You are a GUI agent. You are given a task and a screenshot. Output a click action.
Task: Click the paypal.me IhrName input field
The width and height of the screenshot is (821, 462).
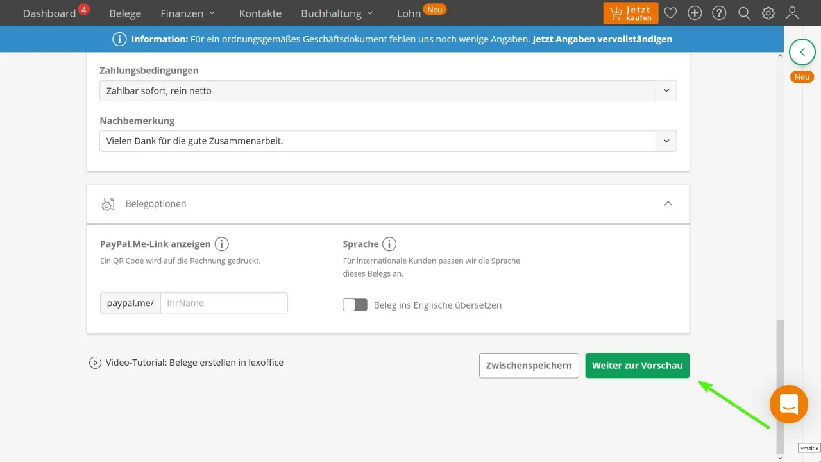pyautogui.click(x=223, y=303)
